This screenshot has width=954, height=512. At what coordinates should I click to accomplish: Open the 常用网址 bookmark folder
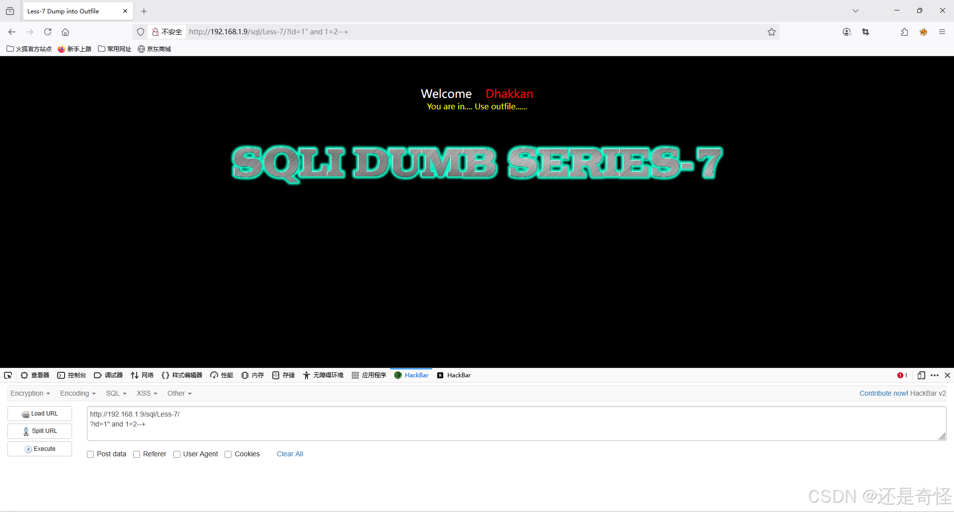click(x=115, y=49)
